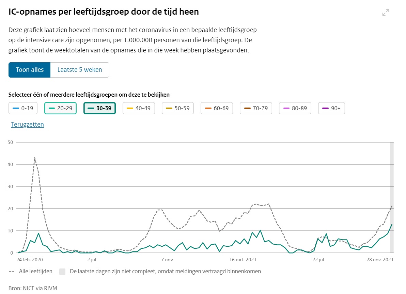Deselect the 30-39 age group
The width and height of the screenshot is (406, 294).
99,109
